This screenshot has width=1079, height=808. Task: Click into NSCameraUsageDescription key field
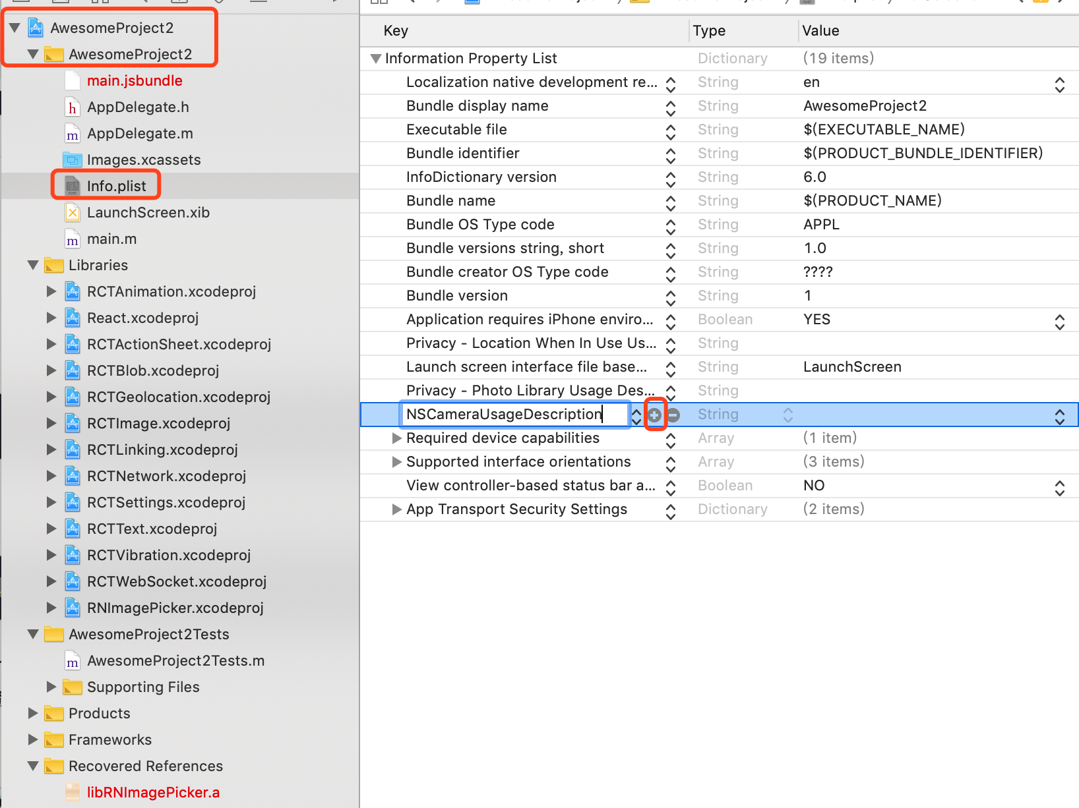tap(514, 415)
